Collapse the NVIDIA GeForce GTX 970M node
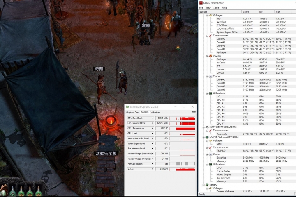Screen dimensions: 296x197 pos(203,138)
